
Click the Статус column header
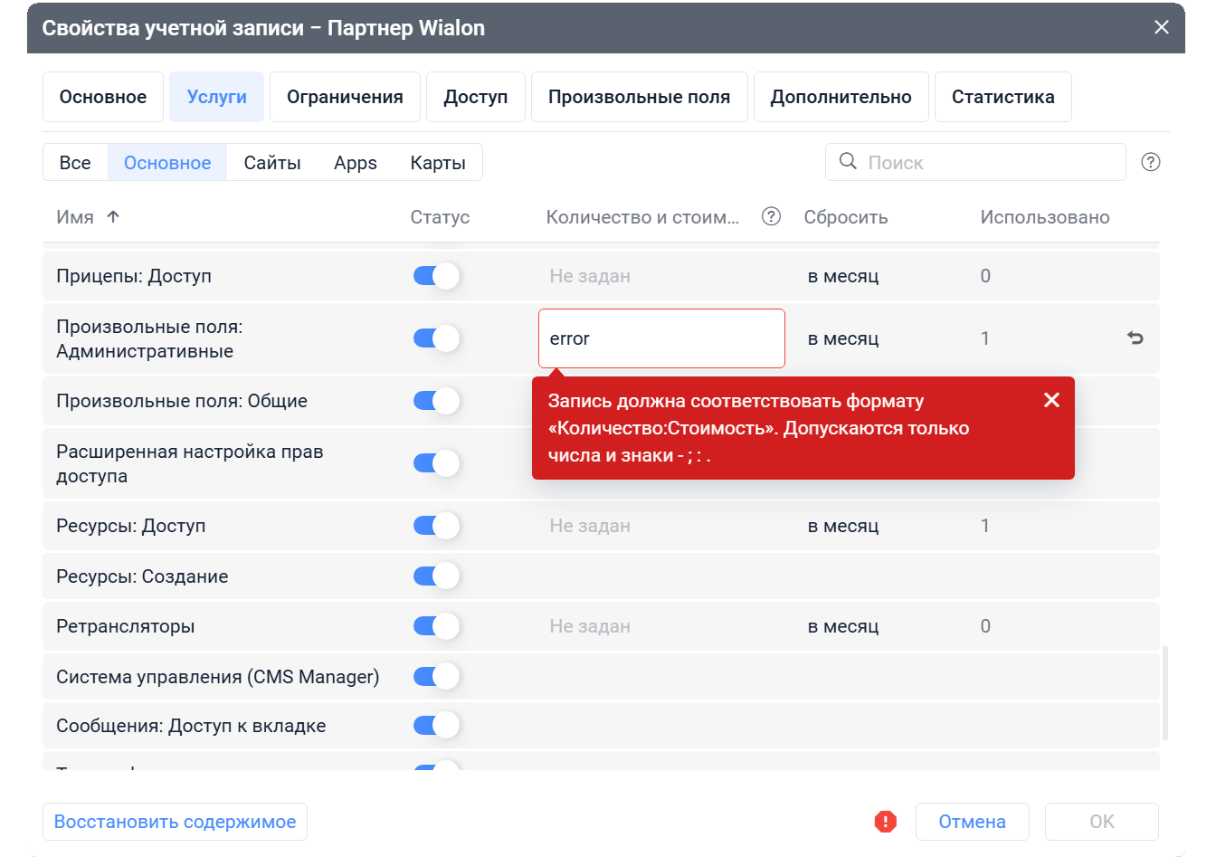(440, 217)
